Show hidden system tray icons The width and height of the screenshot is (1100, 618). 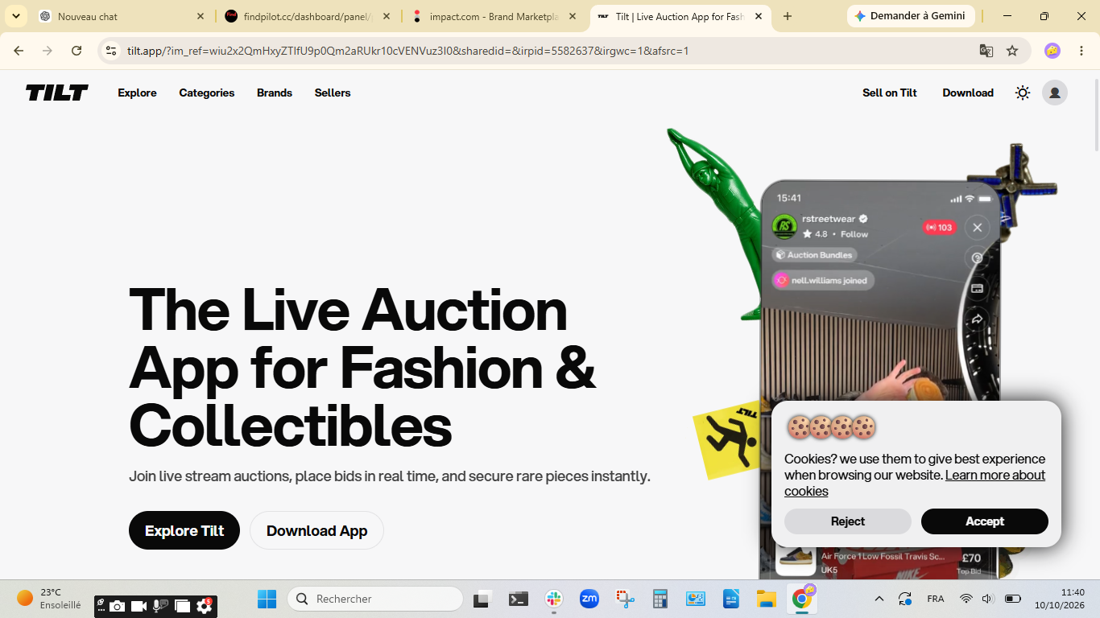coord(879,599)
